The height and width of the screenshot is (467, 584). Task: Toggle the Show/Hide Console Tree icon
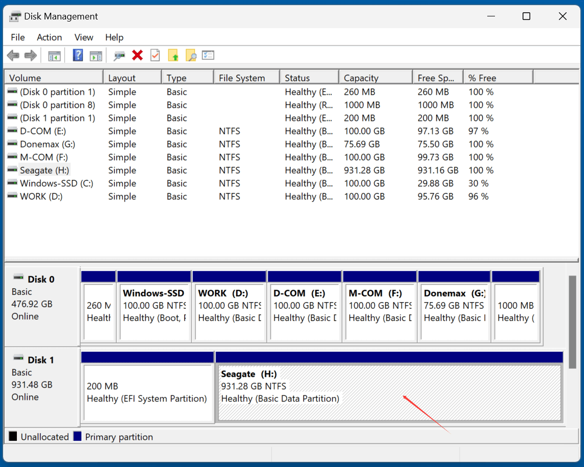[54, 55]
